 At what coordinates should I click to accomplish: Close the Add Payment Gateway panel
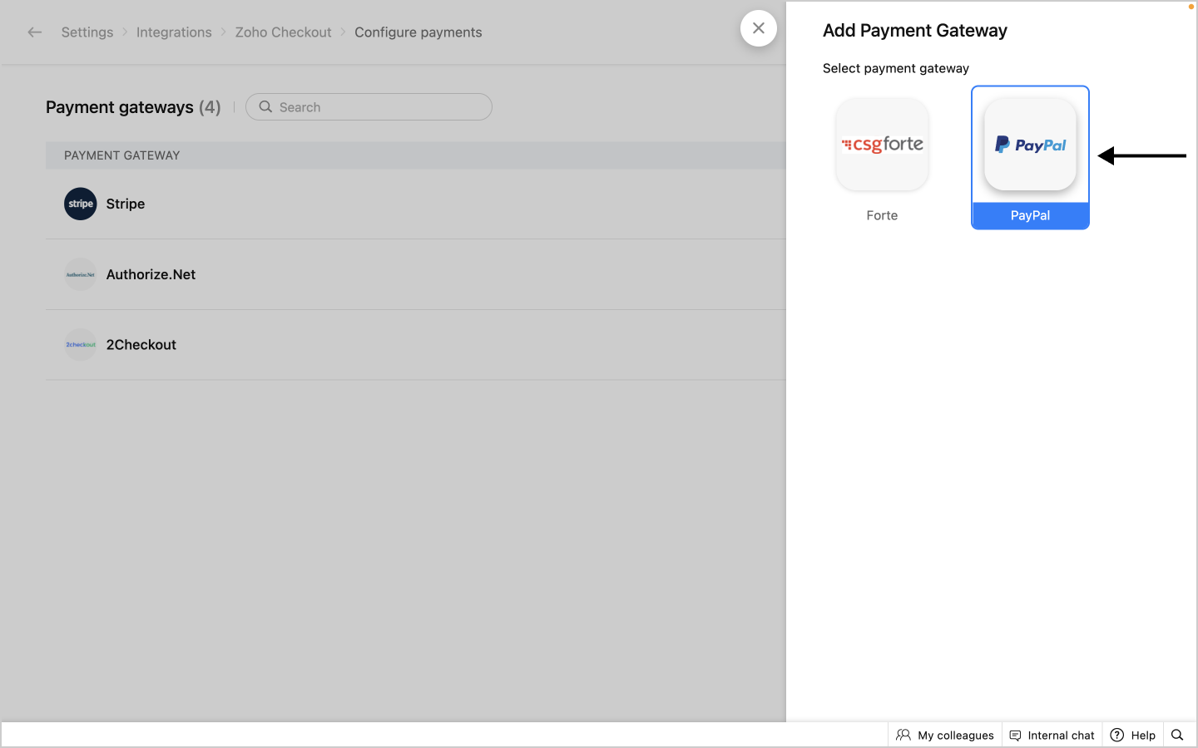[x=759, y=28]
